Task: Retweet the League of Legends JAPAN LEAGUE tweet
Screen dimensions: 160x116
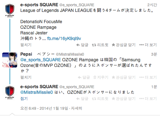Action: 100,45
